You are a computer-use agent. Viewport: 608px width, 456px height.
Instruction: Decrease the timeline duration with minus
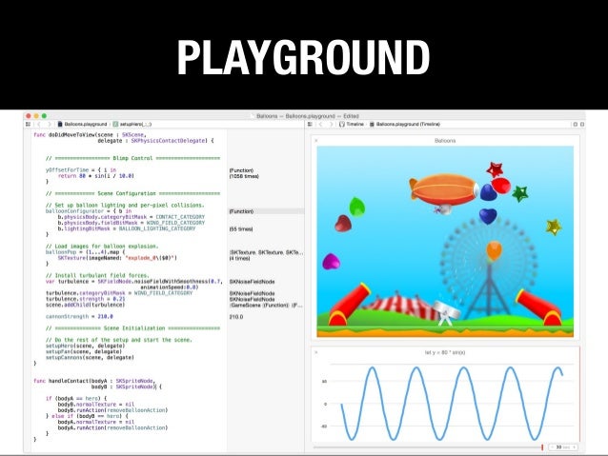(552, 447)
